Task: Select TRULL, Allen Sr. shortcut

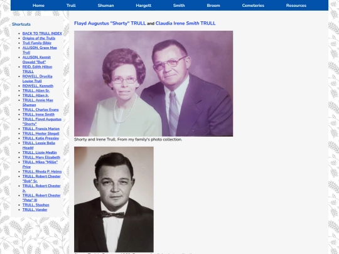Action: 36,90
